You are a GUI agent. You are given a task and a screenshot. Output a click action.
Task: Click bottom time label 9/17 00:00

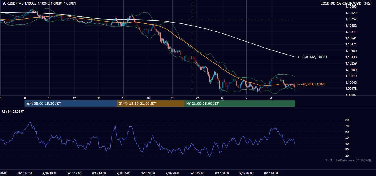point(222,173)
